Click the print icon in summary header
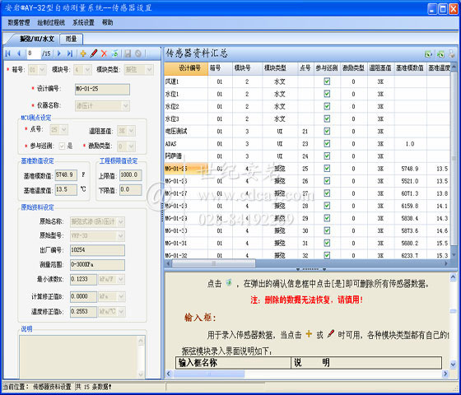The width and height of the screenshot is (461, 395). (452, 54)
